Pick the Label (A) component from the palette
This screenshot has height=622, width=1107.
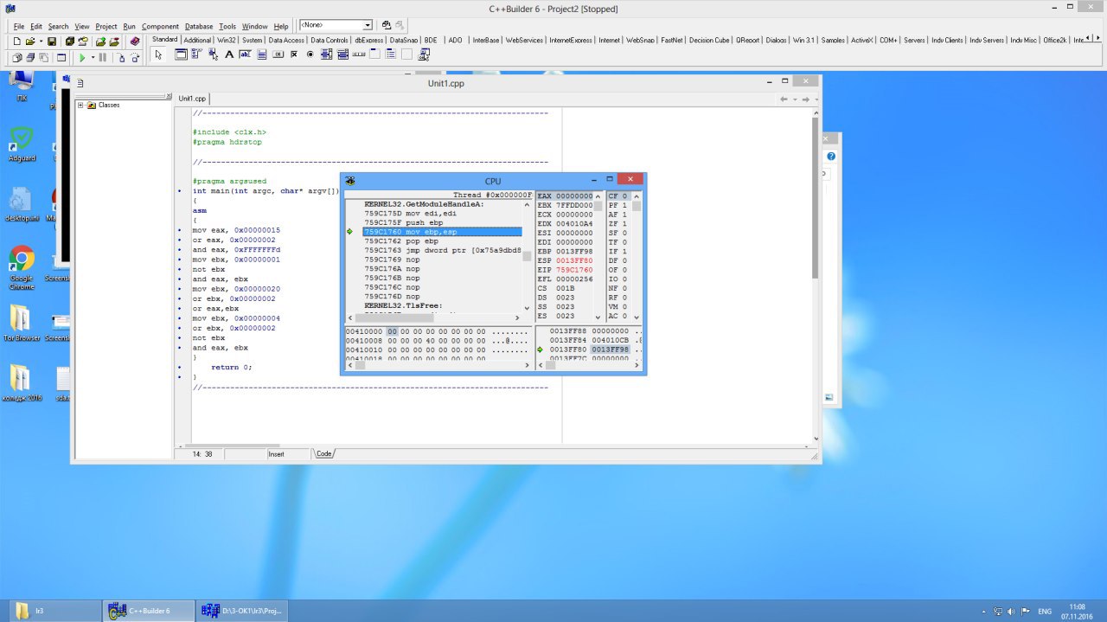click(x=229, y=55)
